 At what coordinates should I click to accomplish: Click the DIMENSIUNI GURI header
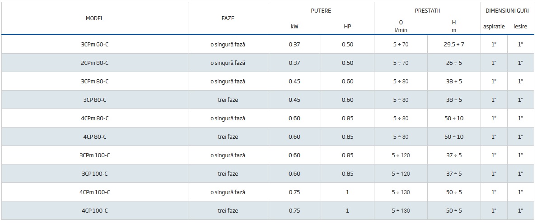pyautogui.click(x=507, y=11)
